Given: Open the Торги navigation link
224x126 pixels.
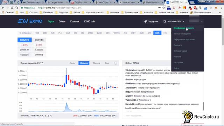Looking at the screenshot, I should pos(51,21).
